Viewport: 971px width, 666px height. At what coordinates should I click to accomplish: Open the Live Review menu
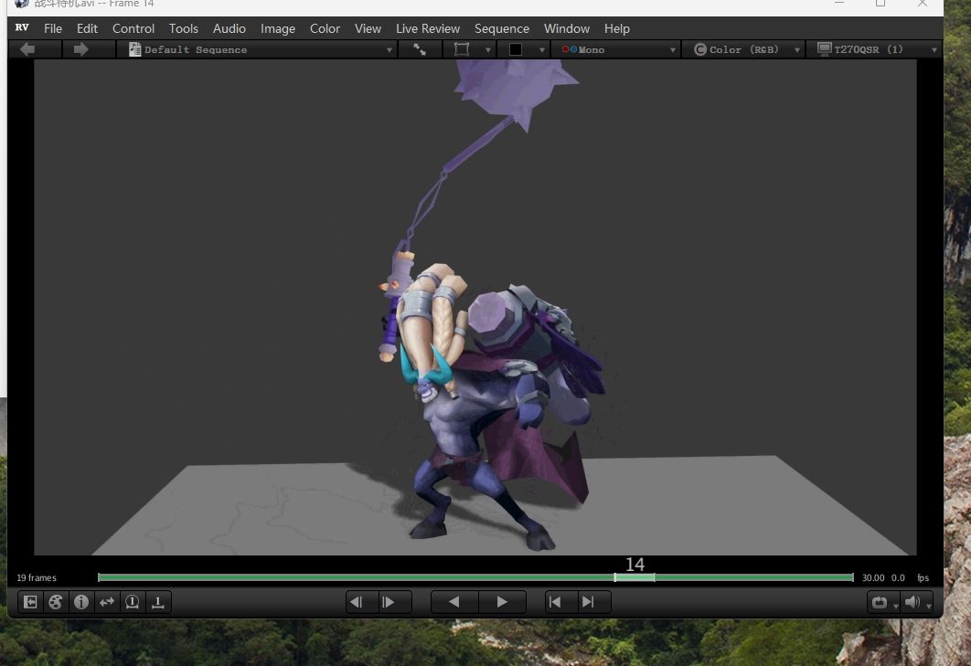(428, 28)
